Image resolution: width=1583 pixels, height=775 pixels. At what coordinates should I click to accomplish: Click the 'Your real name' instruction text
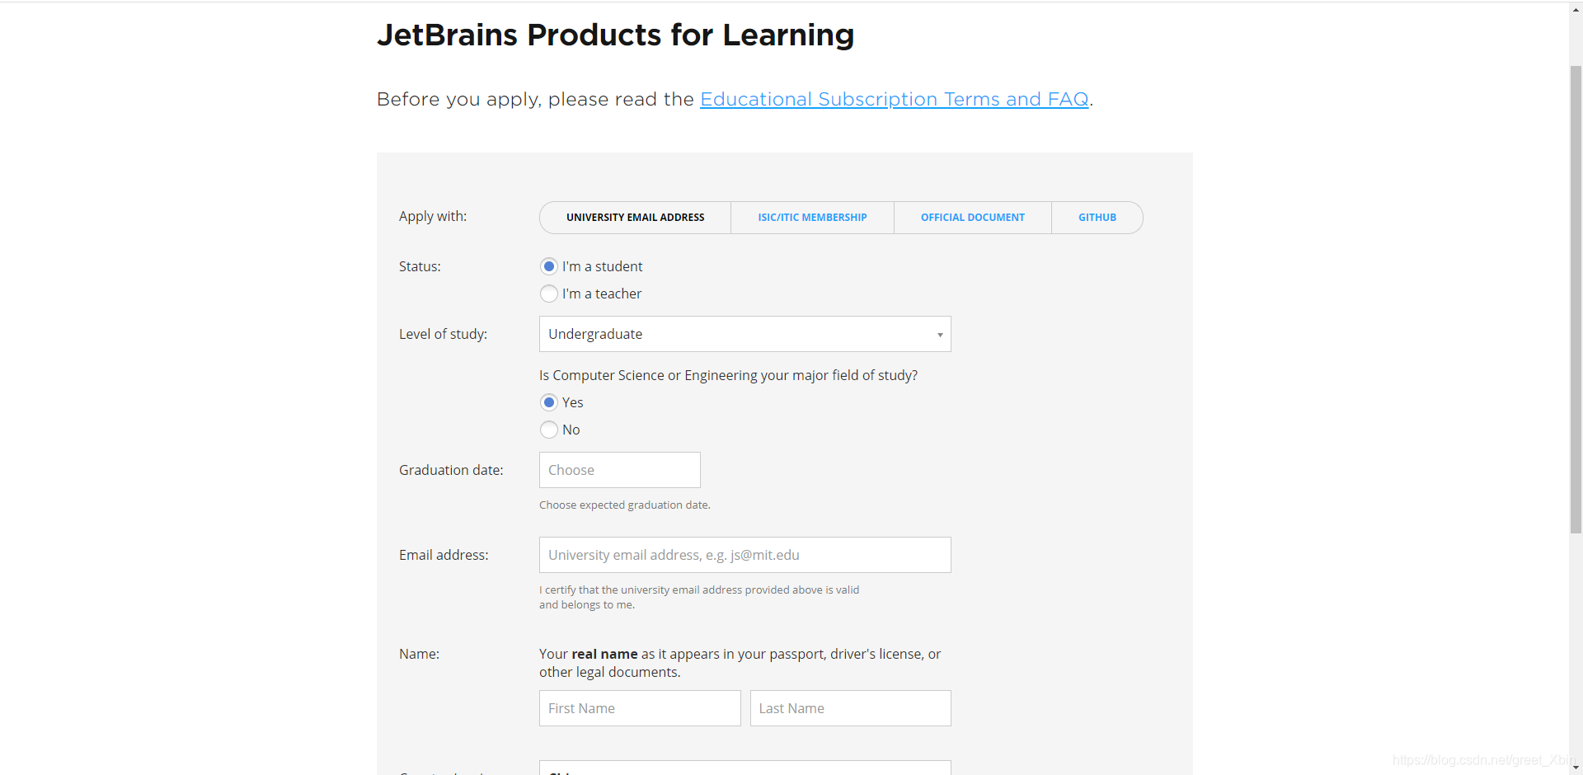(x=740, y=663)
